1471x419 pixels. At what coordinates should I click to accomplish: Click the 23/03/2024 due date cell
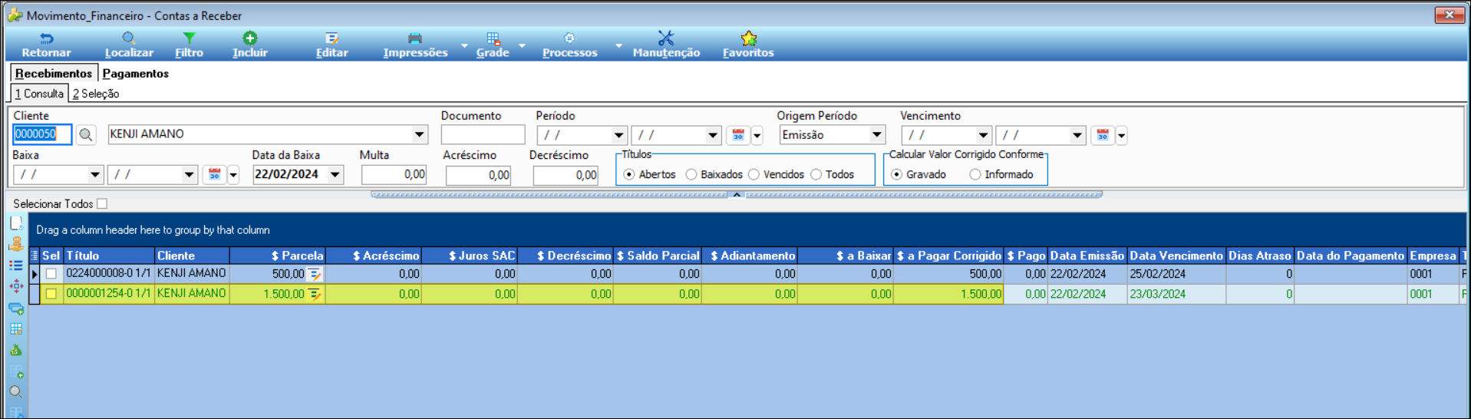[1176, 294]
